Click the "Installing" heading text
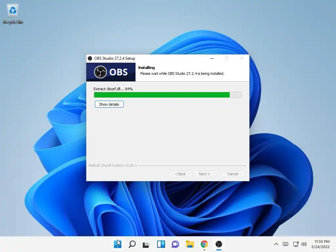 tap(147, 68)
